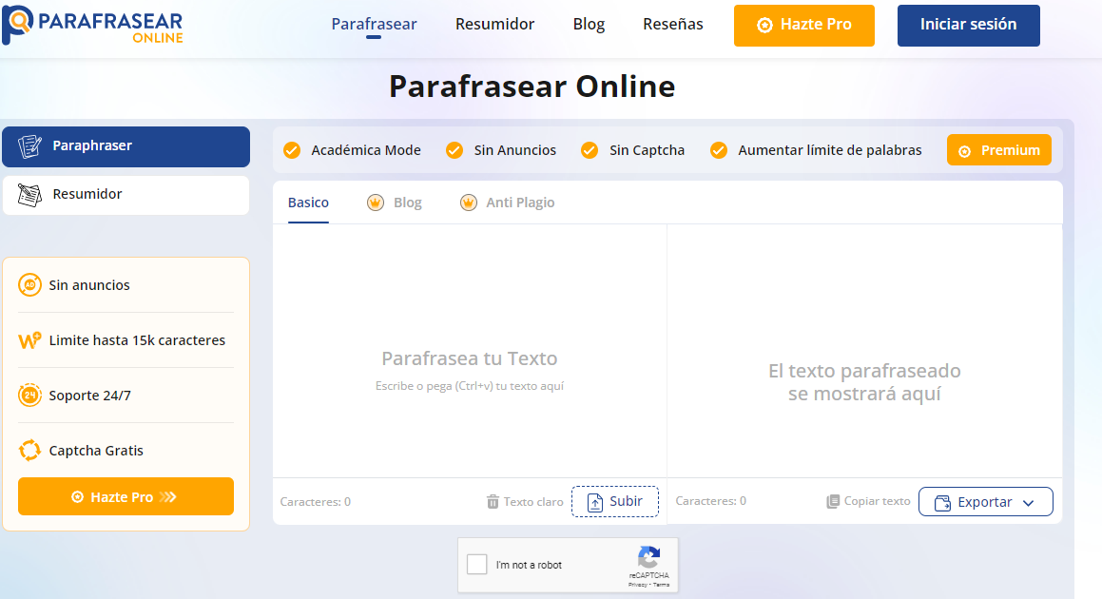The image size is (1102, 599).
Task: Click the sidebar Hazte Pro button
Action: (x=126, y=496)
